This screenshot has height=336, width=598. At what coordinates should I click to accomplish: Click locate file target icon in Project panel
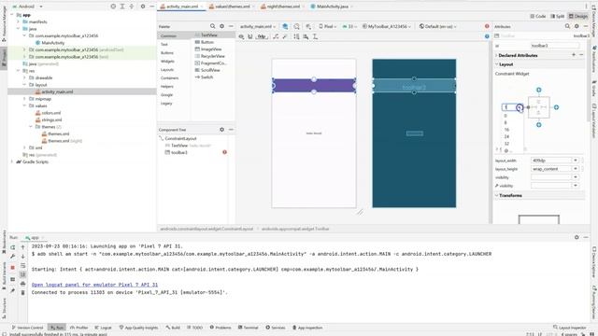[113, 7]
